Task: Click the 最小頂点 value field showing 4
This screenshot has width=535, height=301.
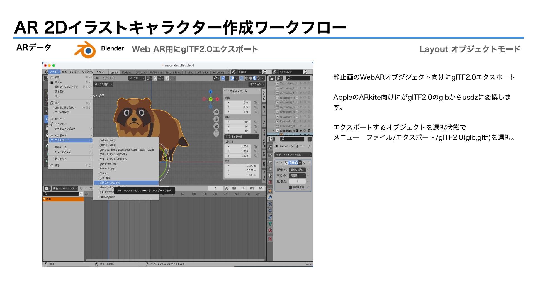Action: coord(298,181)
